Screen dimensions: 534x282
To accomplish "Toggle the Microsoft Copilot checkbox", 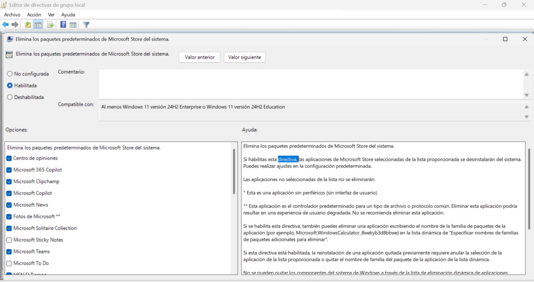I will tap(9, 193).
